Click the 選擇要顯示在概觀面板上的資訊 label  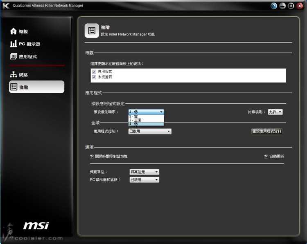point(117,64)
